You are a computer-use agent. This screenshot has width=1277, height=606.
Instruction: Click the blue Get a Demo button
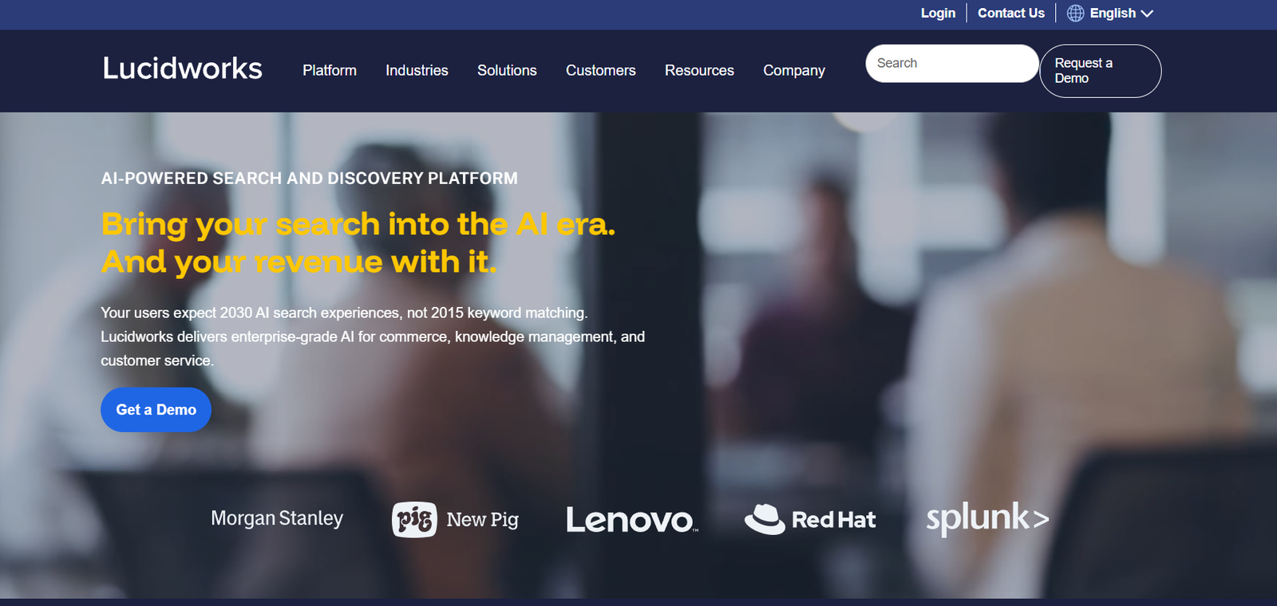pyautogui.click(x=156, y=410)
